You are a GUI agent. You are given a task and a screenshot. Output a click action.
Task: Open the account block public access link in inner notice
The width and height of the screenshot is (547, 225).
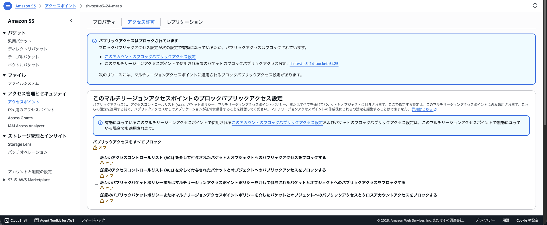(277, 123)
